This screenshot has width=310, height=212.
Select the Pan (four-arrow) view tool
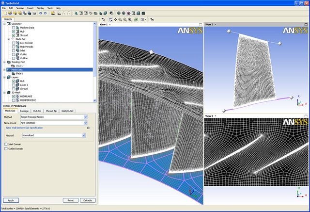point(115,19)
